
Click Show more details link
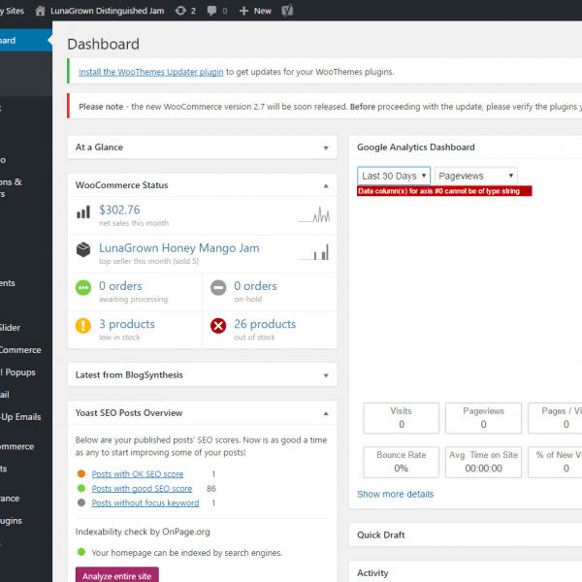click(395, 495)
